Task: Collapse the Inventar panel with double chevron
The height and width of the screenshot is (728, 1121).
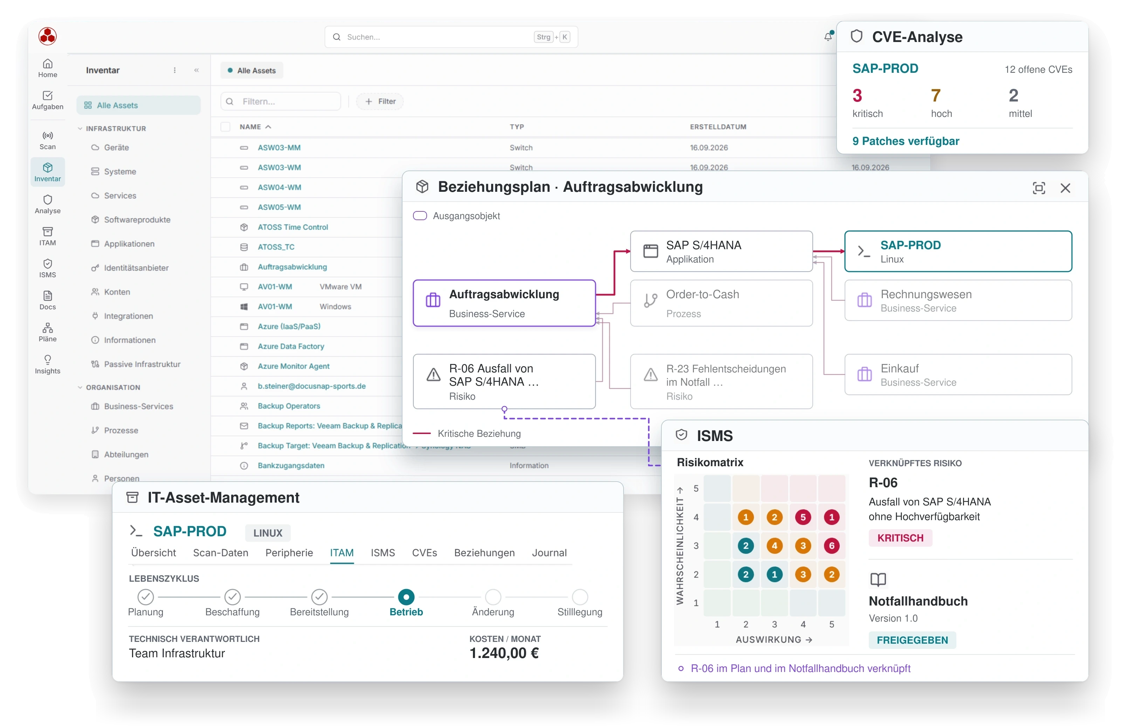Action: pyautogui.click(x=197, y=70)
